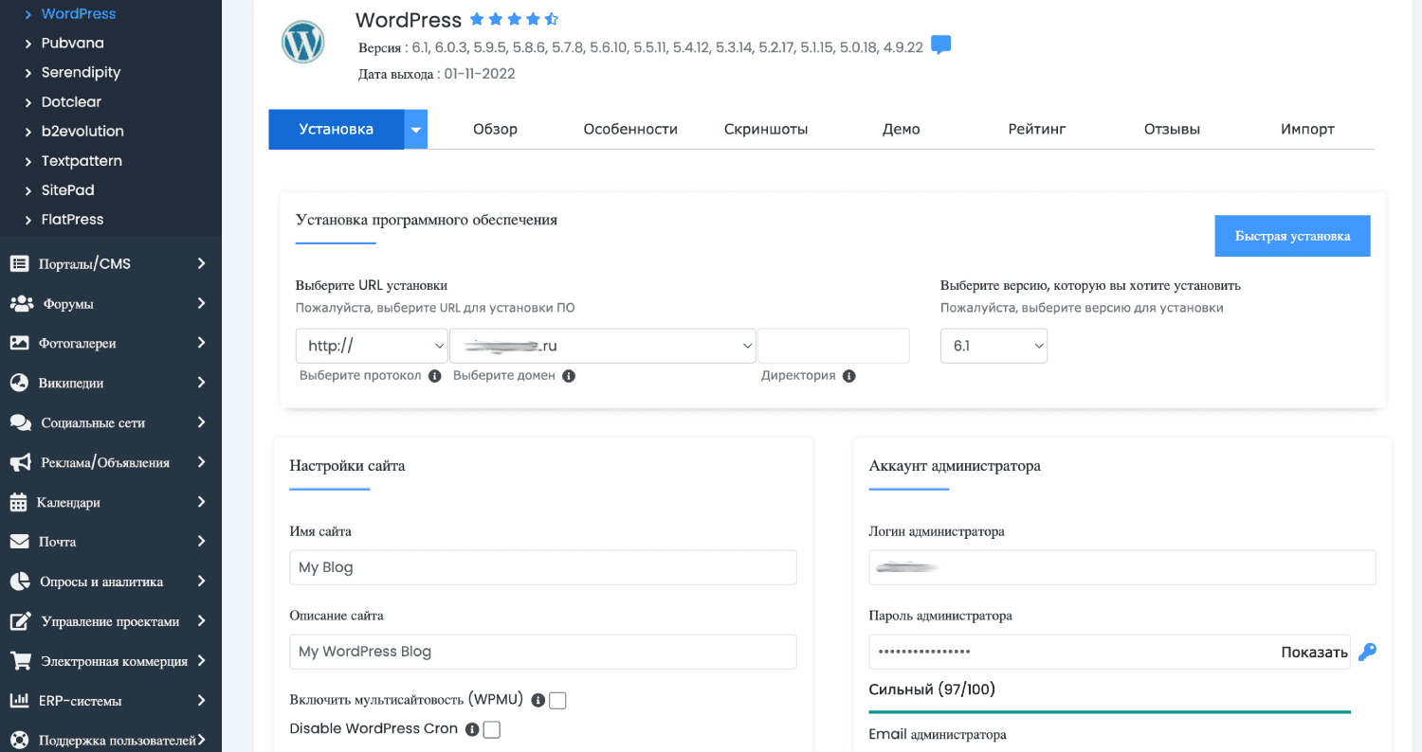Switch to the Обзор tab

coord(495,130)
